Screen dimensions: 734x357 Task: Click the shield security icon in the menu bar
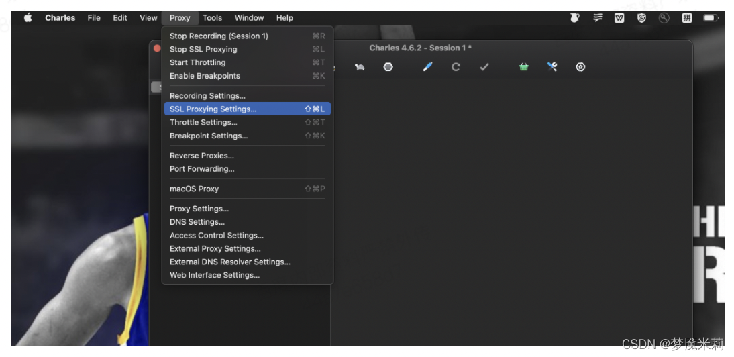[x=642, y=17]
